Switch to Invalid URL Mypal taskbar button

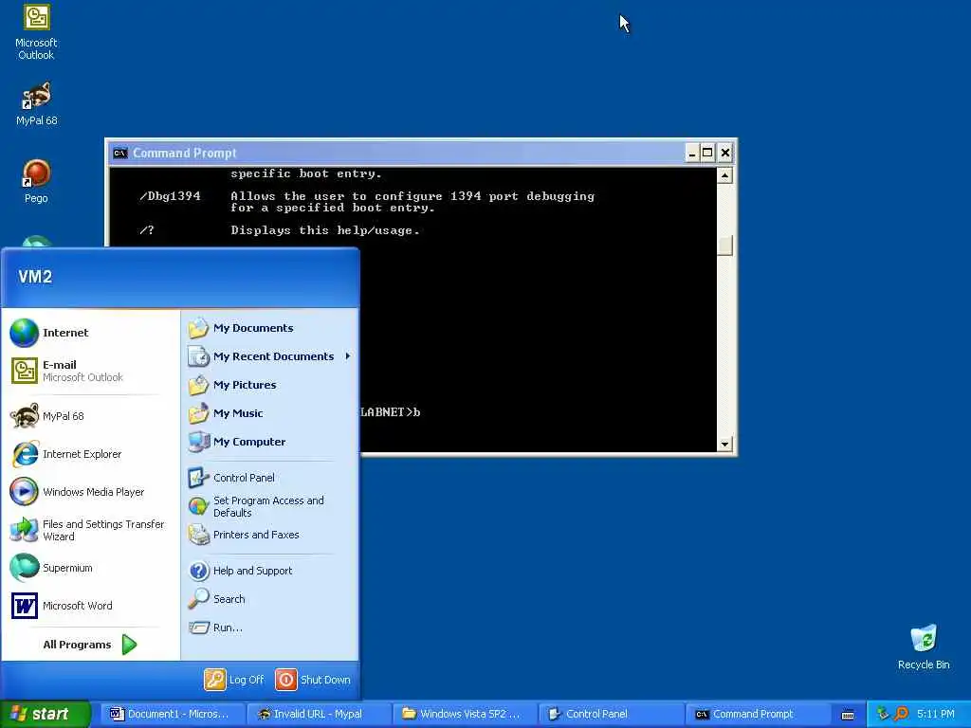pos(319,715)
